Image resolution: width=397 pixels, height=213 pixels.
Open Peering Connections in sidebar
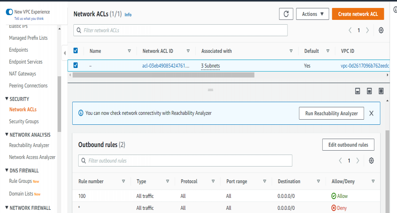coord(28,86)
